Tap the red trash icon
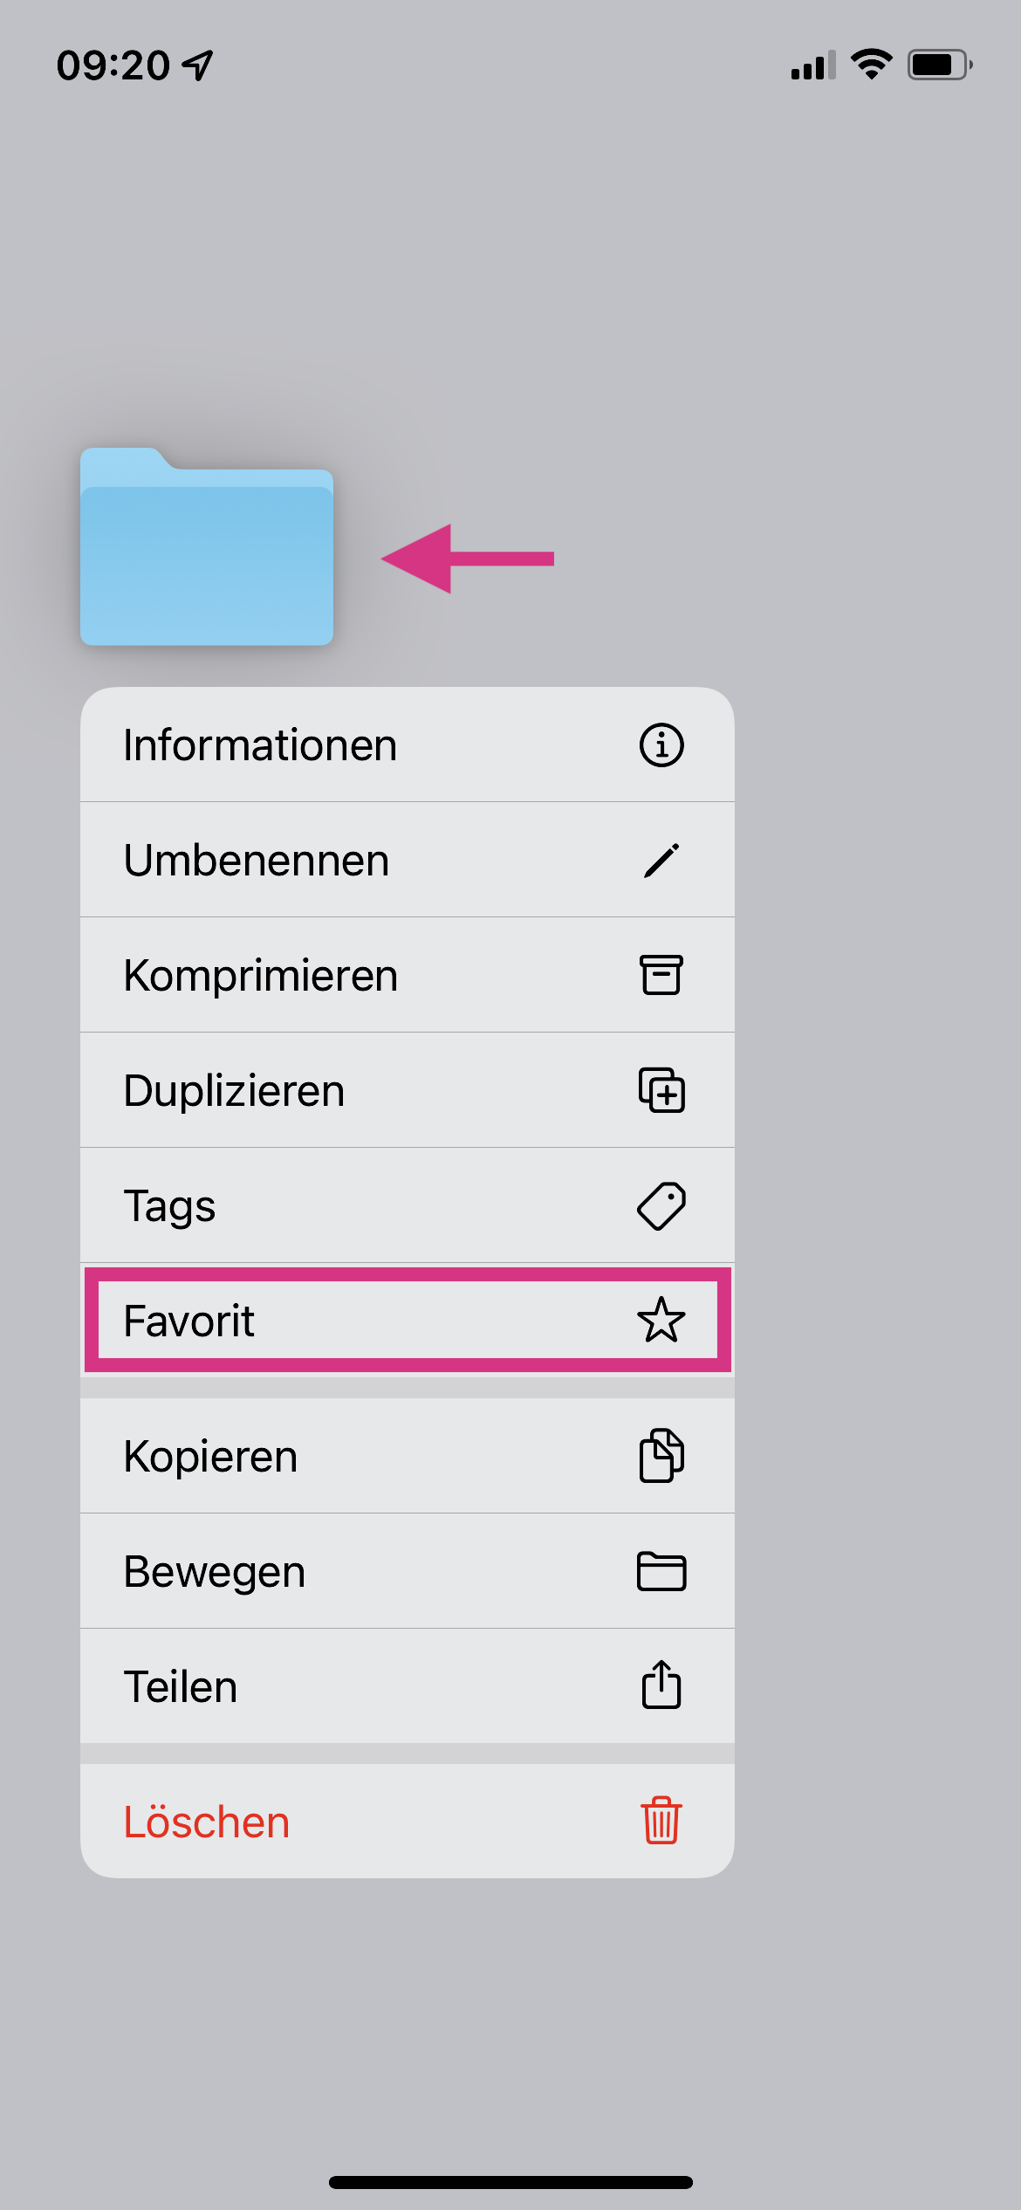 (661, 1821)
